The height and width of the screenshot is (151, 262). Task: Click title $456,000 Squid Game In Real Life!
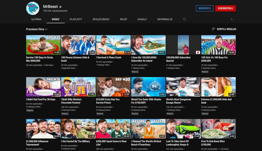coord(111,143)
